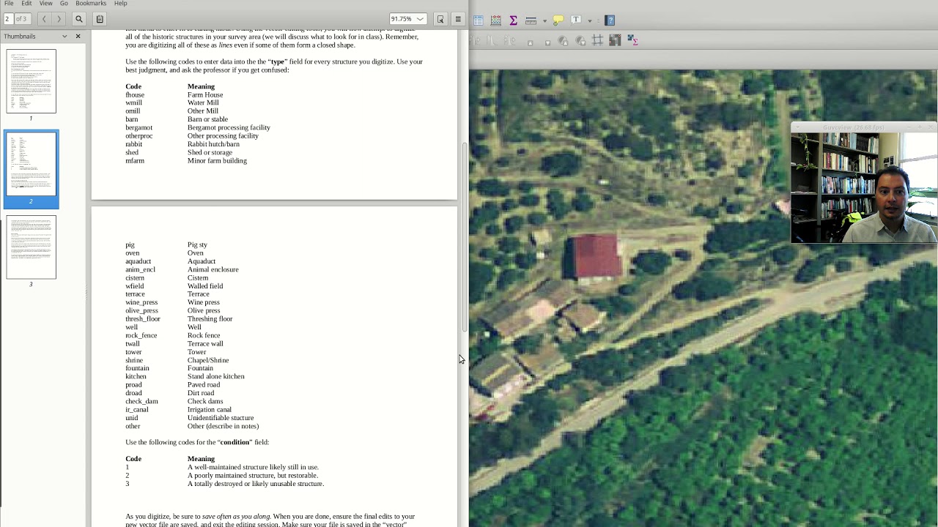Show statistical summary with purple sigma icon
This screenshot has height=527, width=938.
pos(513,20)
